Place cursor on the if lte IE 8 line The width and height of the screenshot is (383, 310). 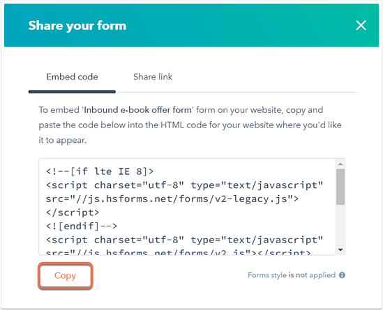click(x=100, y=171)
